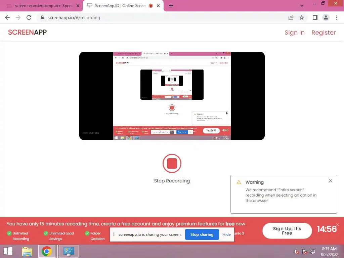Click the network tray icon
344x258 pixels.
point(312,252)
